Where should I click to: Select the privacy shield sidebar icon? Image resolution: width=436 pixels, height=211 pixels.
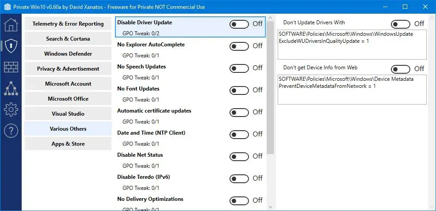pyautogui.click(x=11, y=45)
